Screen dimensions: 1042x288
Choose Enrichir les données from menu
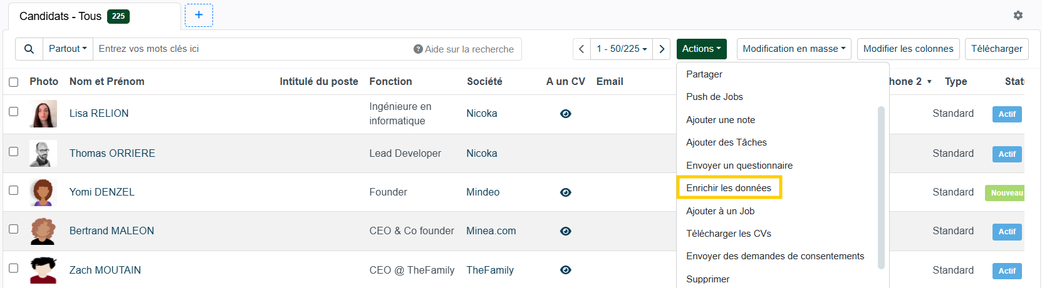pos(728,188)
